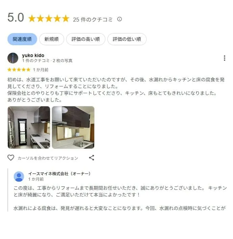233x239 pixels.
Task: Click the info icon beside 25 件のクチコミ
Action: click(x=120, y=19)
